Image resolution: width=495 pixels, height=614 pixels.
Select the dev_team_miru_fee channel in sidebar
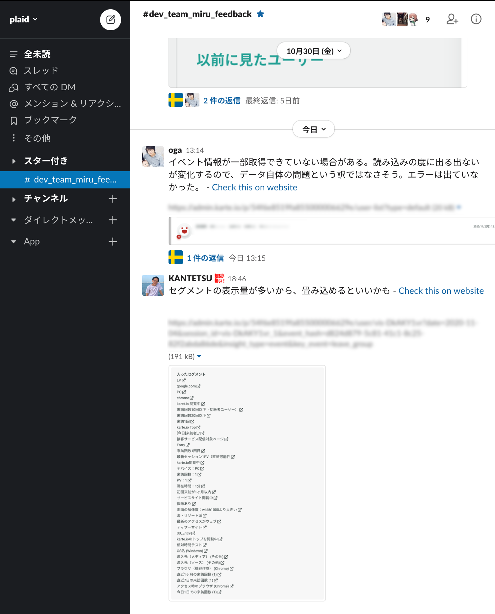(x=75, y=180)
